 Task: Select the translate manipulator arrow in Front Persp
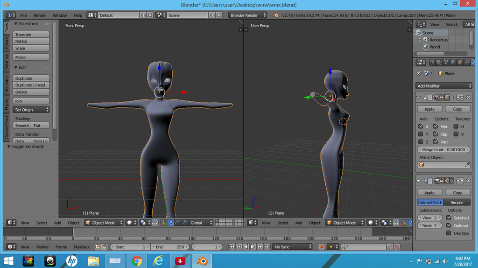click(170, 223)
